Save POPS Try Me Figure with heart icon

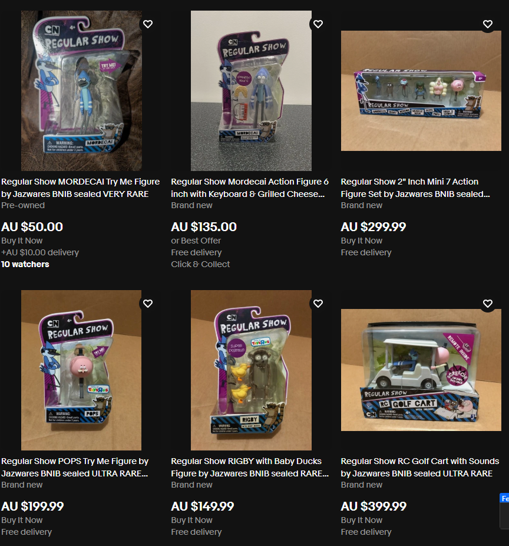click(x=148, y=304)
